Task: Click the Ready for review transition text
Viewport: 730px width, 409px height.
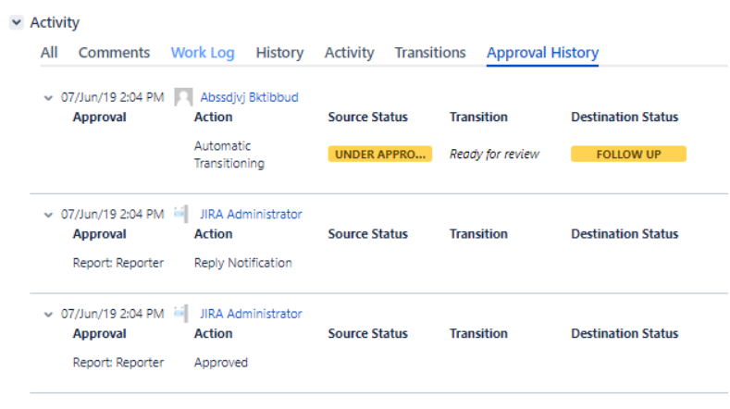Action: pos(494,154)
